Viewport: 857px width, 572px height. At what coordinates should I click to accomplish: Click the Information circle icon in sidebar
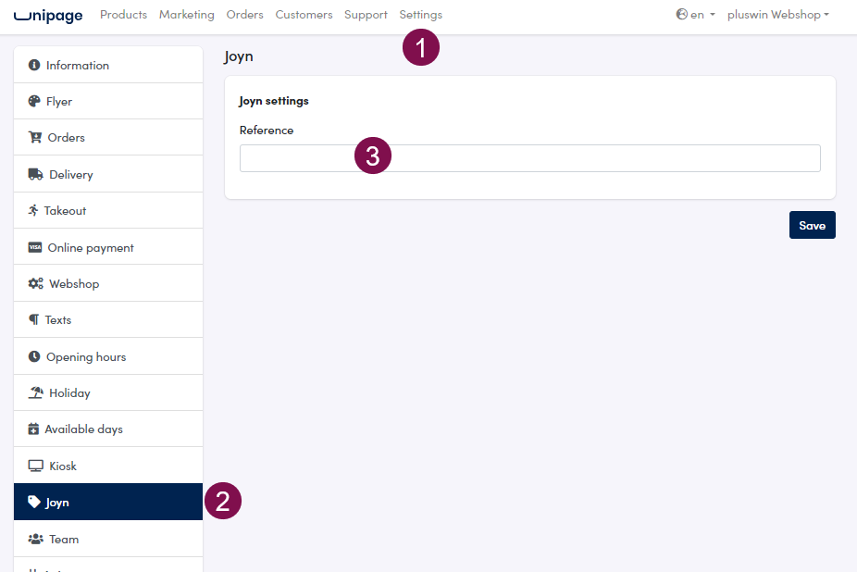pos(34,65)
